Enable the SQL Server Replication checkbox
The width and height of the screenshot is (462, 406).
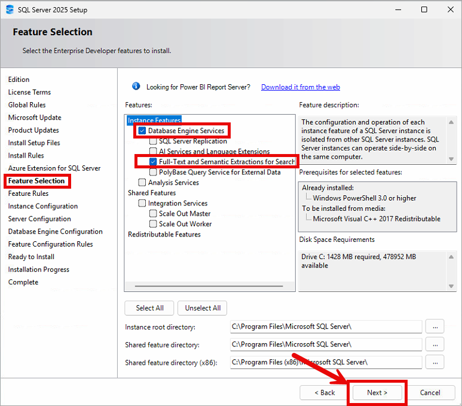click(153, 142)
